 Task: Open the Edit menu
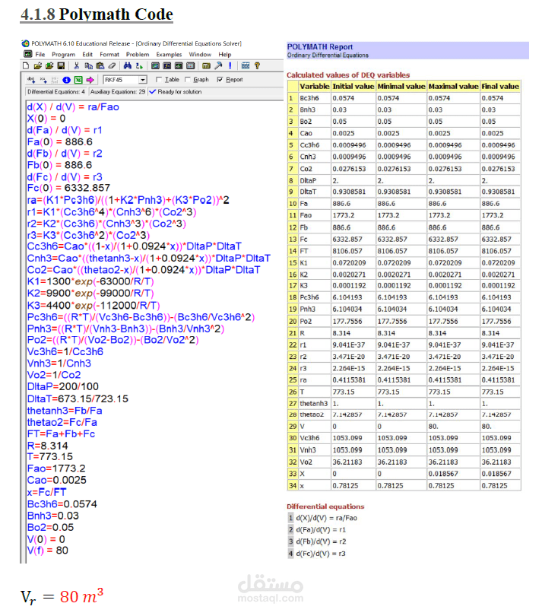point(87,54)
